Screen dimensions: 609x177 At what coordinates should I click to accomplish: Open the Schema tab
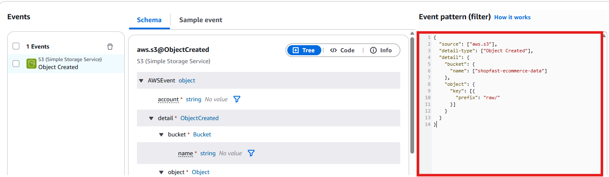pos(149,20)
